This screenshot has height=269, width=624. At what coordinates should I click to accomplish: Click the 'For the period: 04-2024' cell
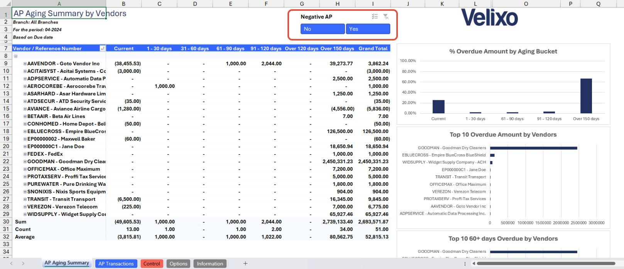coord(37,30)
